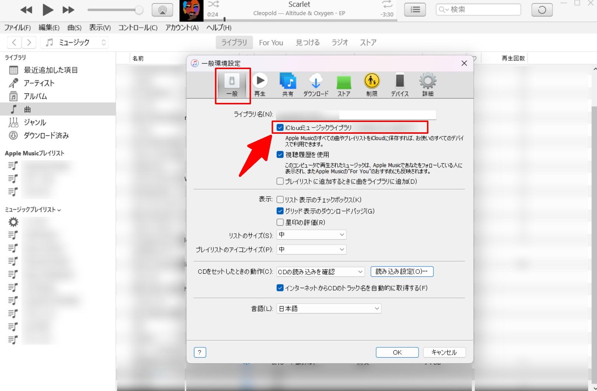Enable プレイリストに追加するときに曲をライブラリに追加 checkbox
Screen dimensions: 597x391
[280, 181]
